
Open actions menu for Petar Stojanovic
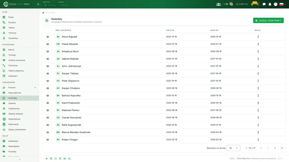258,81
